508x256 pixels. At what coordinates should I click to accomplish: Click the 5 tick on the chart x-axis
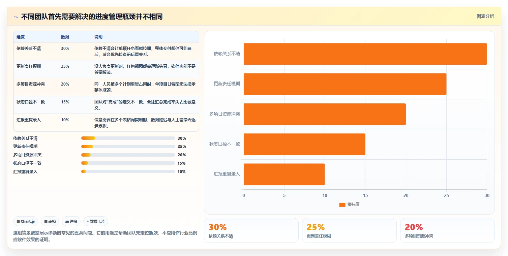284,195
